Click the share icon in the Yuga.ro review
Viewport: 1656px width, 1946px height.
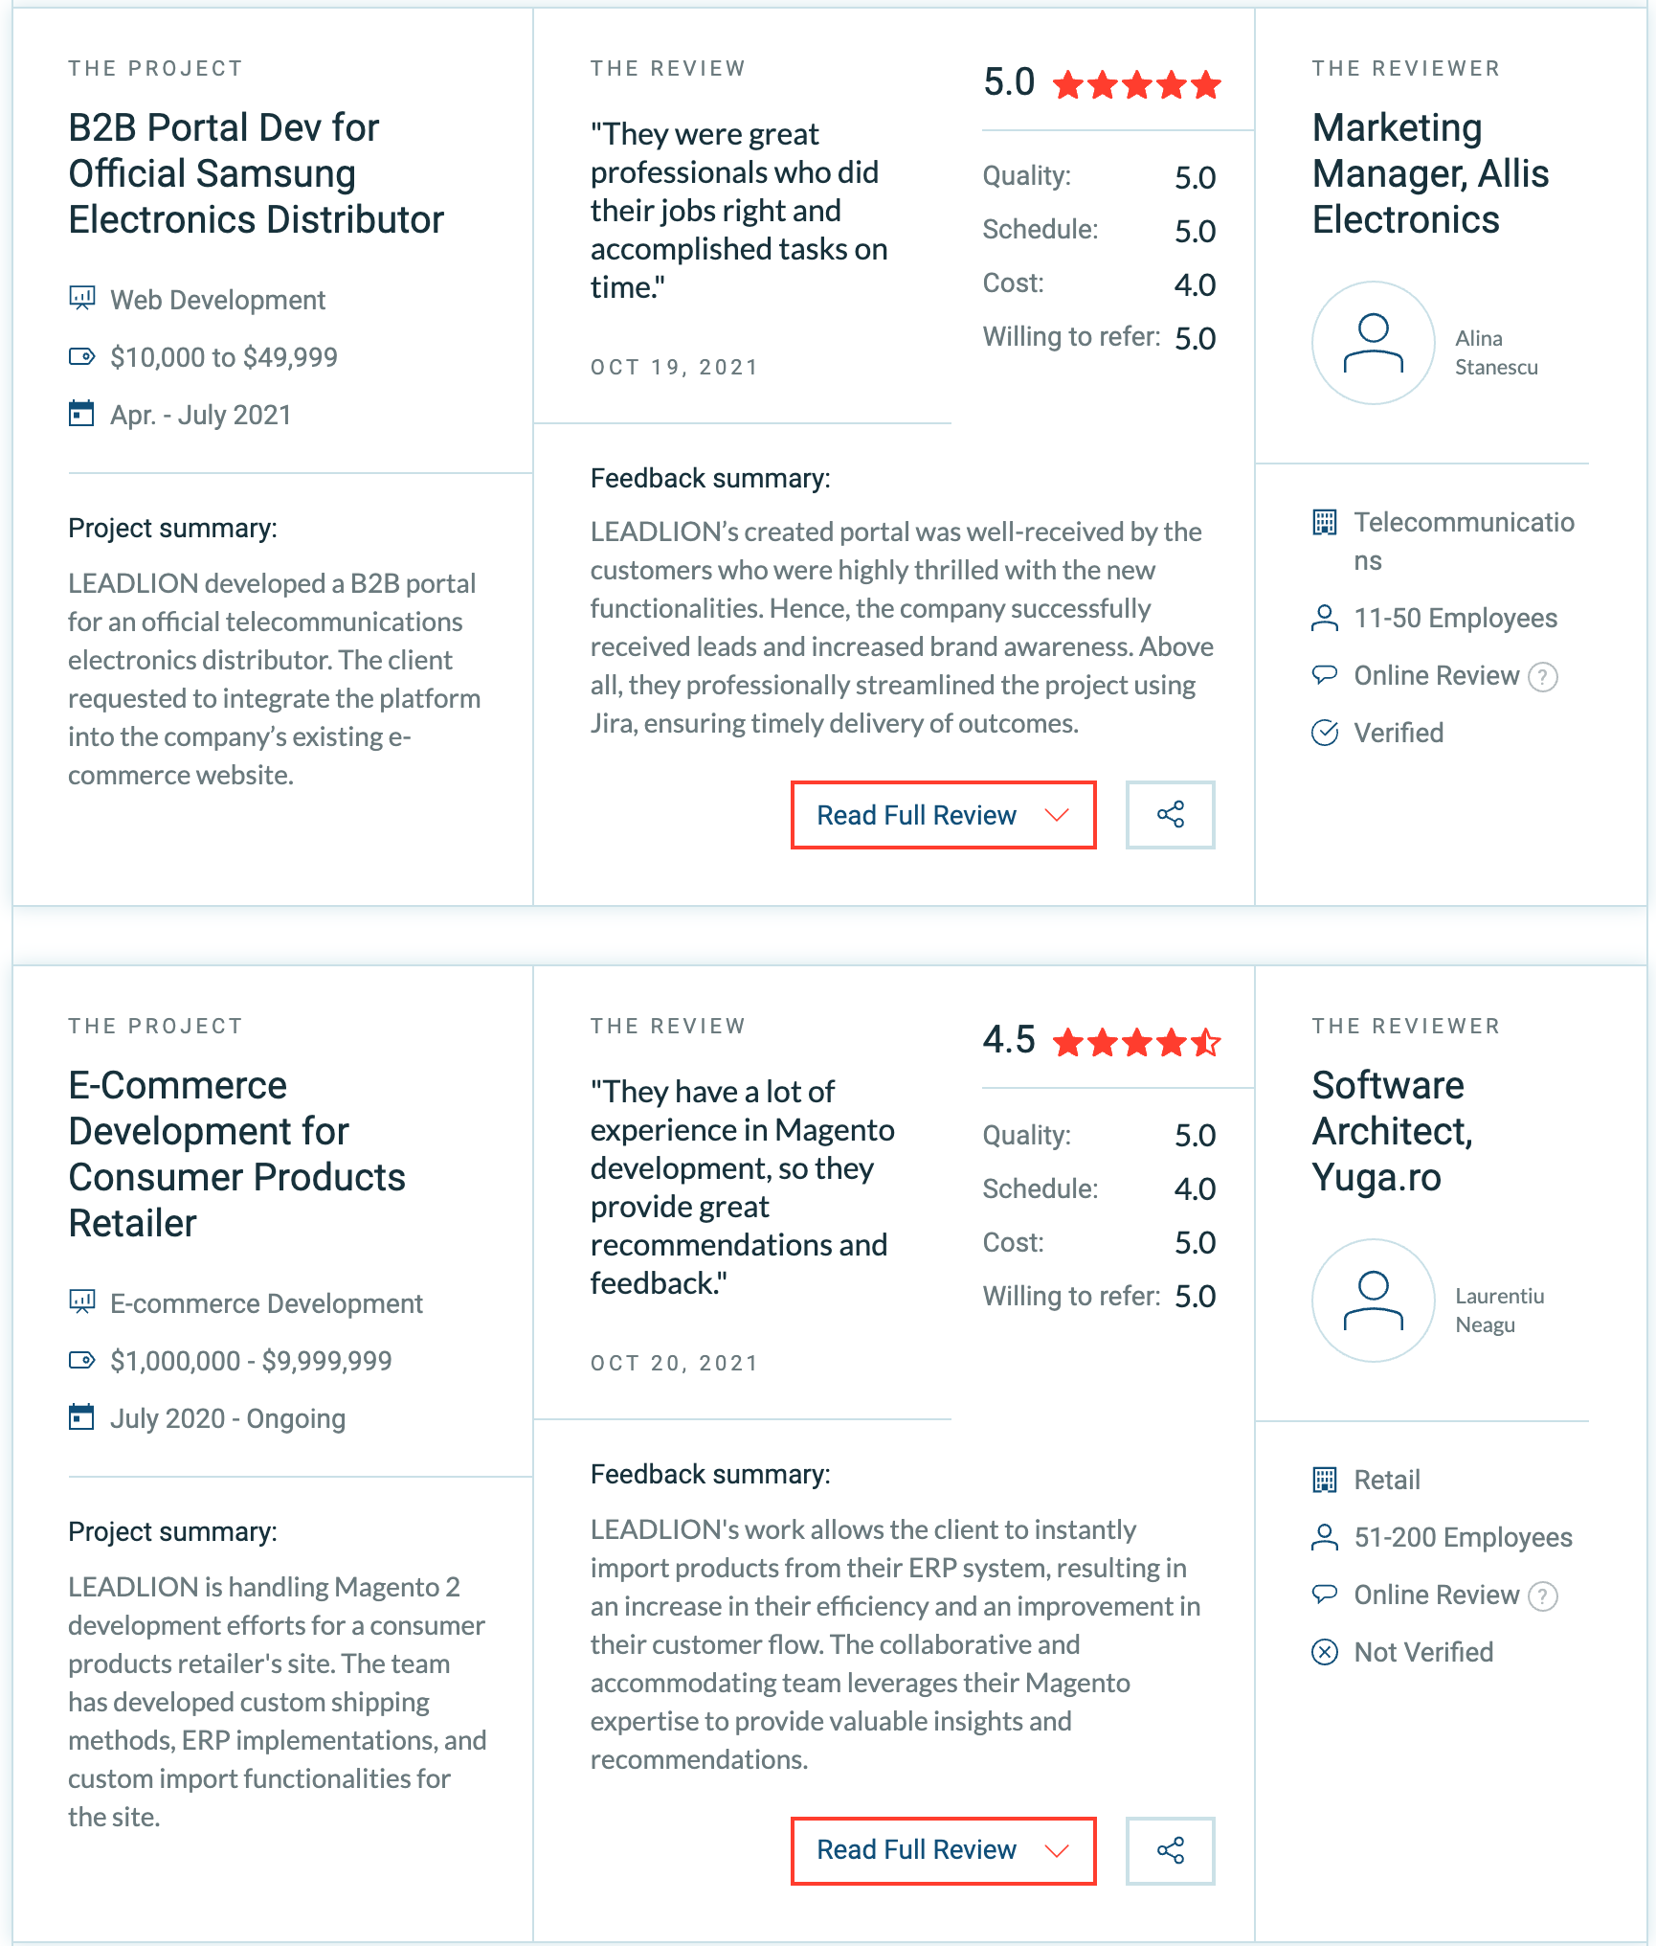(1170, 1851)
